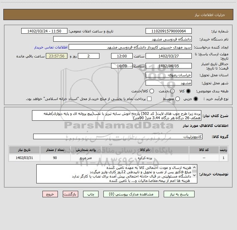Click the چاپ print button
The width and height of the screenshot is (237, 230).
[91, 194]
